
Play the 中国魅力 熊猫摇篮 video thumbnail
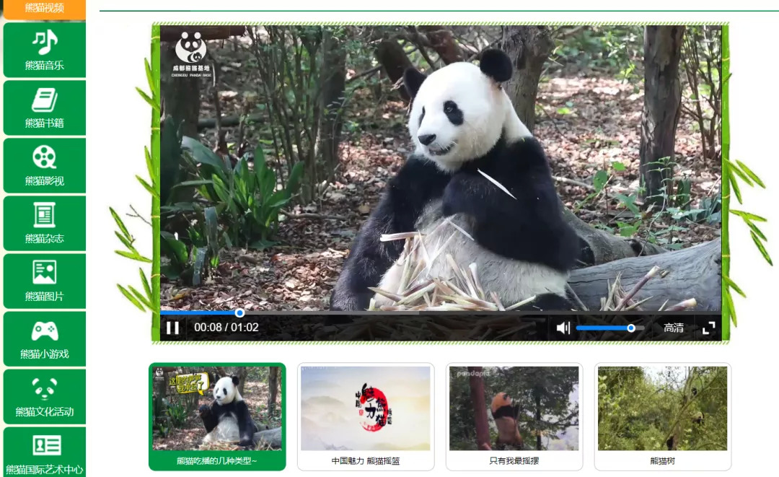tap(366, 408)
